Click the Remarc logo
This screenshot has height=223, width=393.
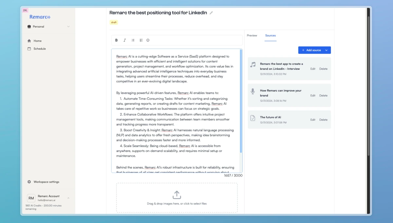(x=40, y=17)
